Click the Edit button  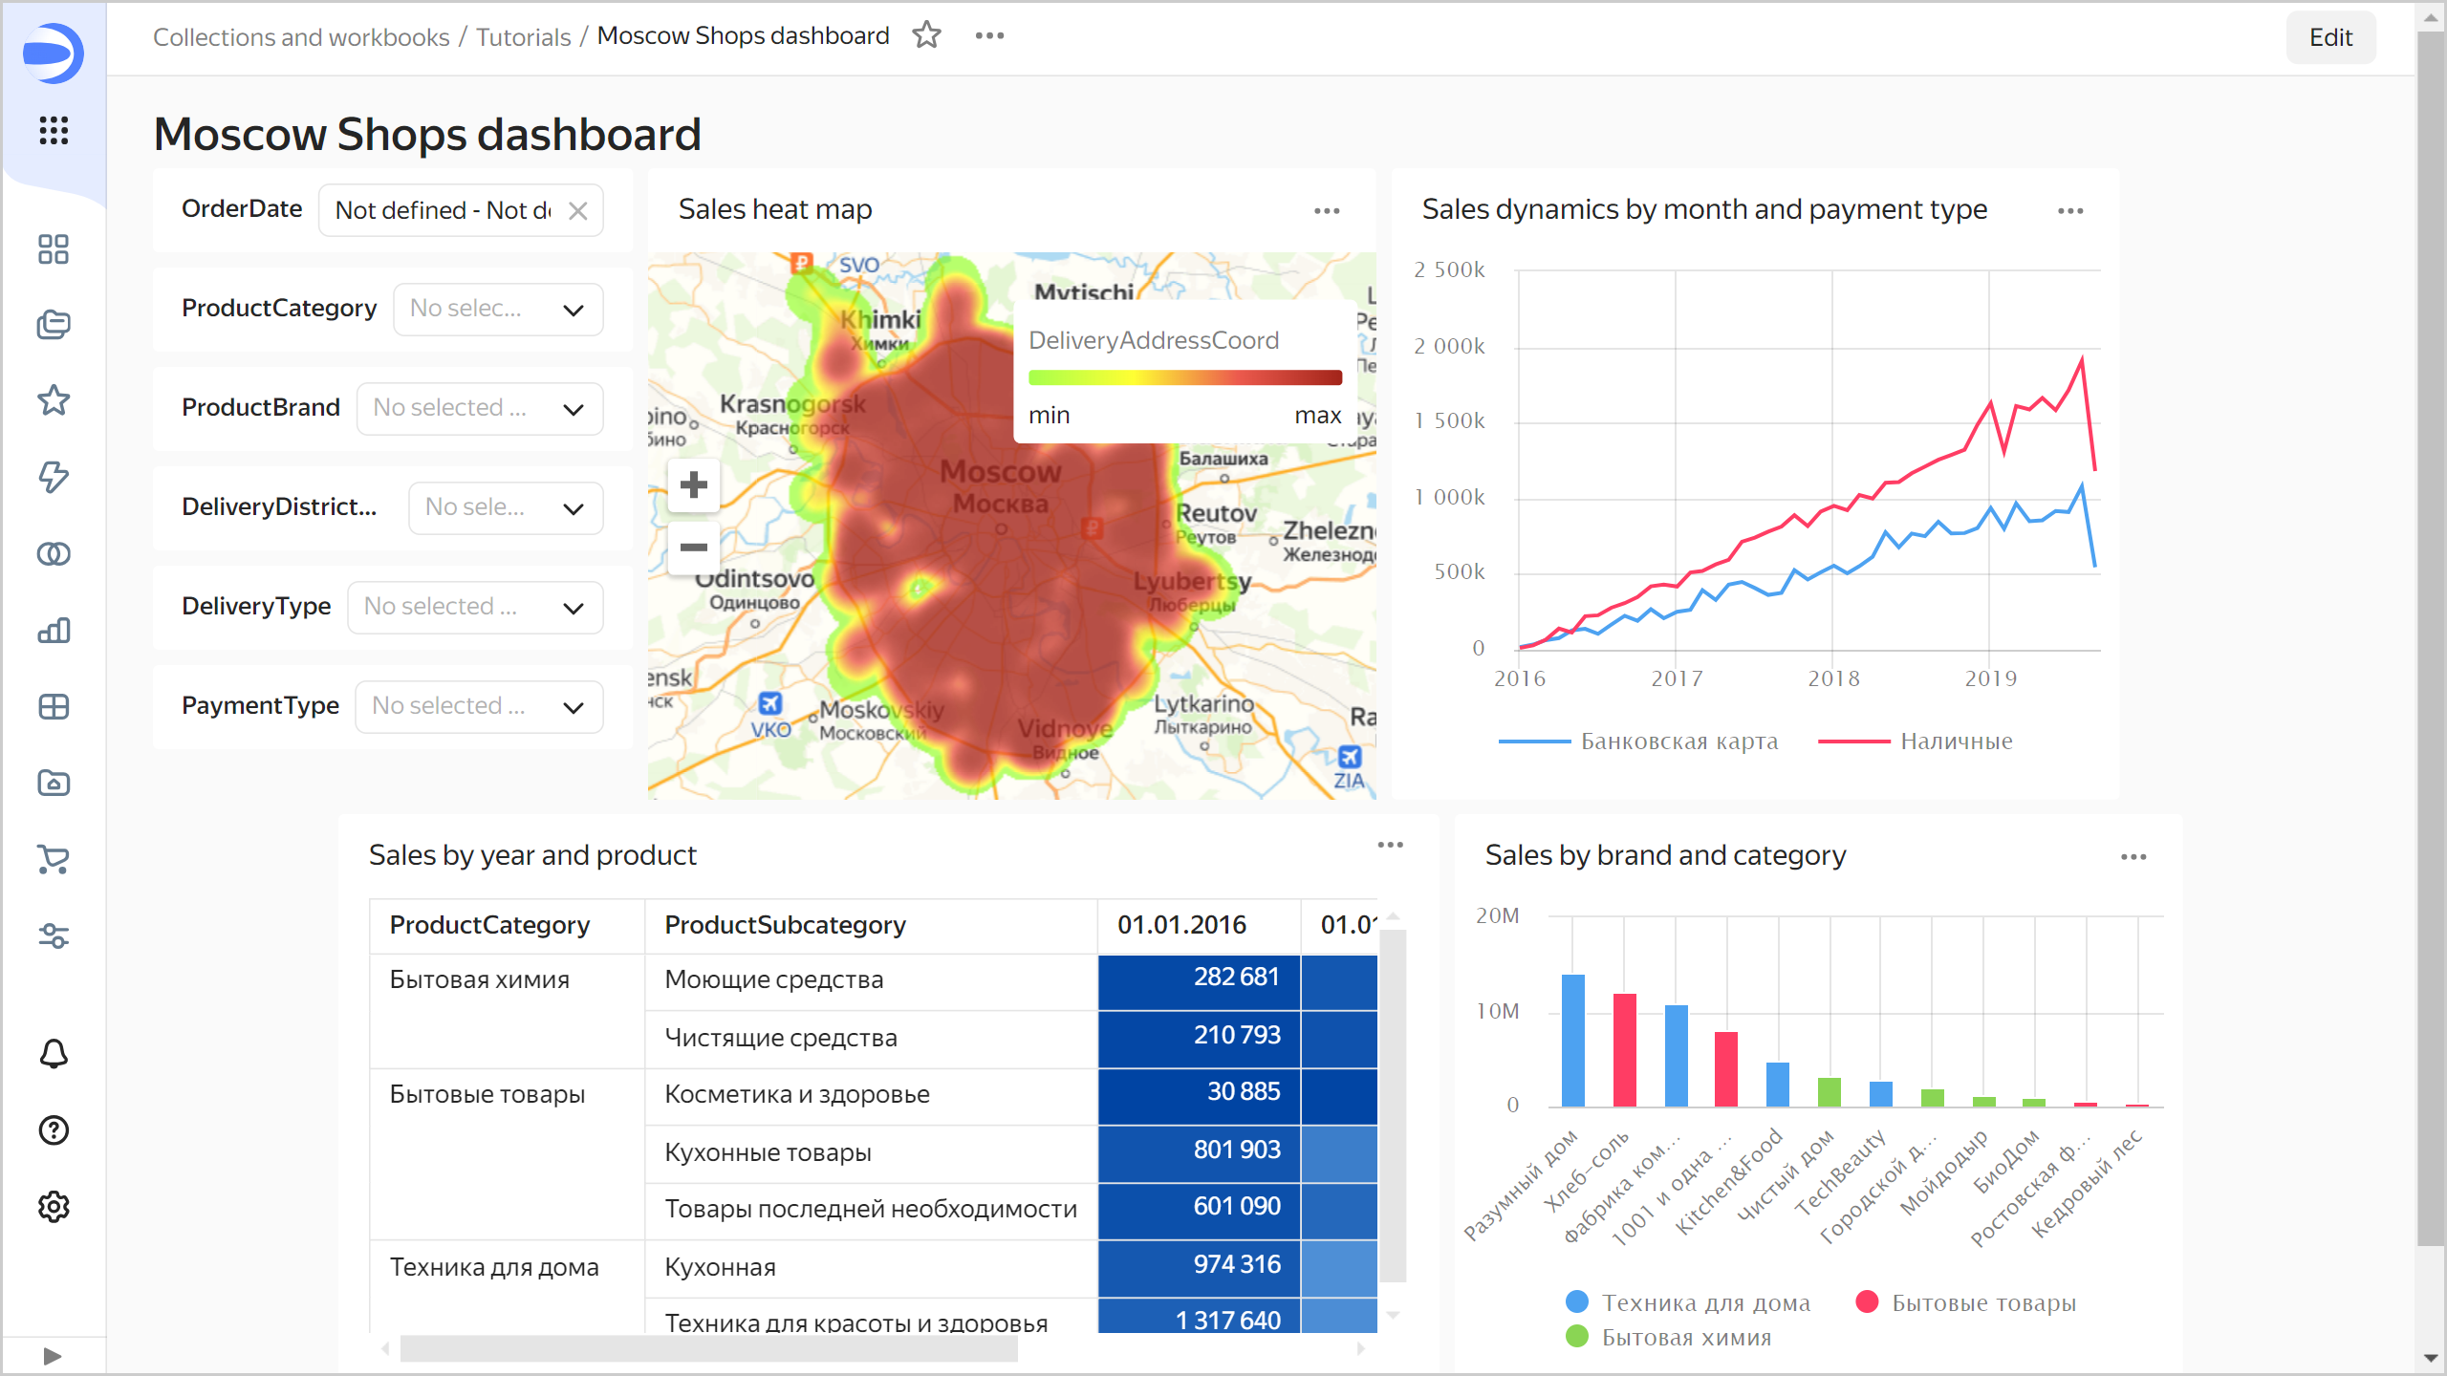(x=2329, y=37)
